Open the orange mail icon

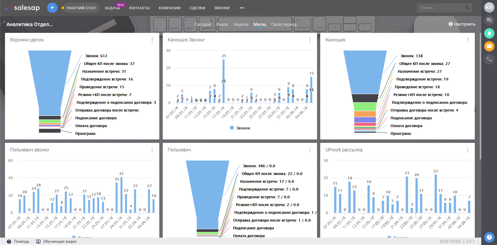(489, 46)
